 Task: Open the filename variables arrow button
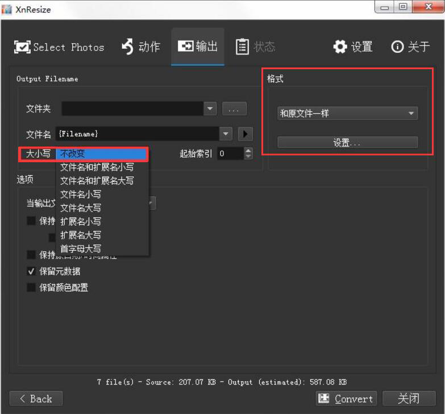(x=245, y=134)
